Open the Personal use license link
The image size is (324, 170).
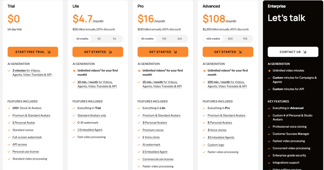pyautogui.click(x=26, y=152)
